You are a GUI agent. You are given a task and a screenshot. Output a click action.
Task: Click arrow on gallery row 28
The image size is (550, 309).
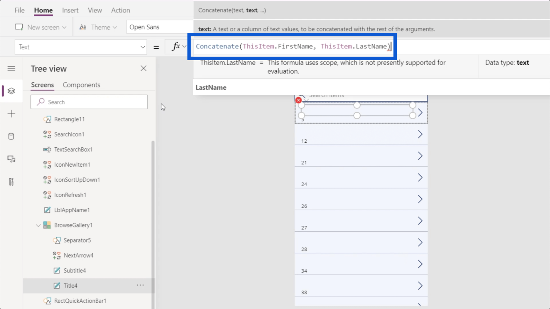420,242
